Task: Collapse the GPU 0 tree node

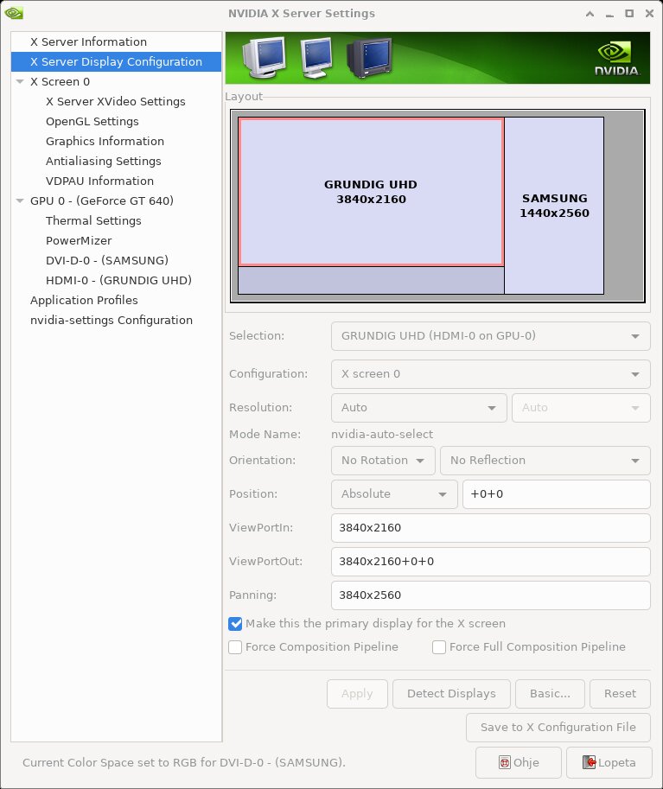Action: pos(20,200)
